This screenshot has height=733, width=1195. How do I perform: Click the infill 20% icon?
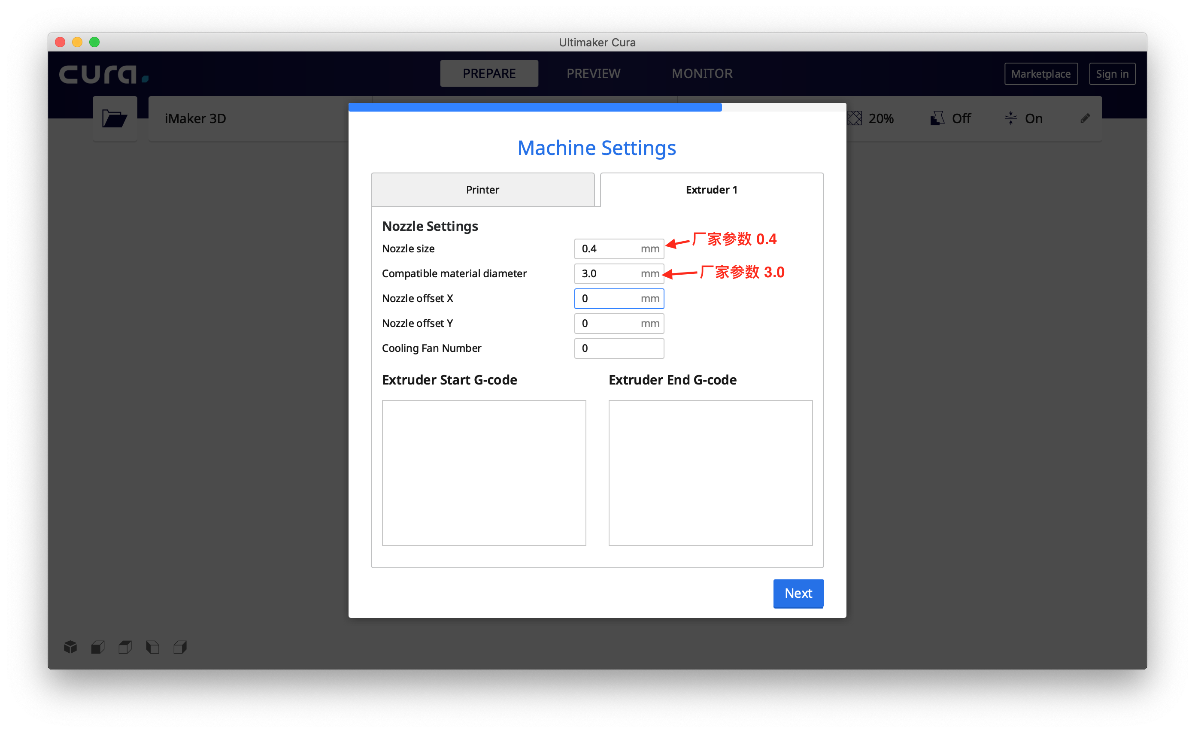(x=855, y=118)
